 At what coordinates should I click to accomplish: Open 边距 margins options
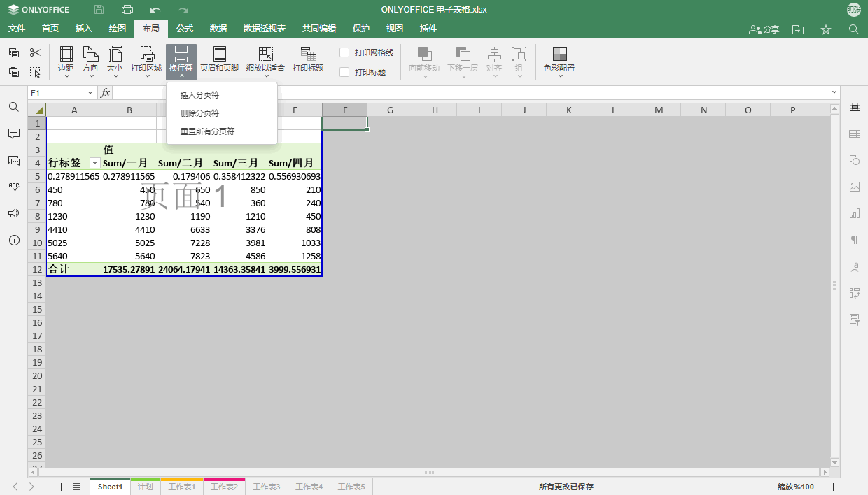tap(66, 62)
